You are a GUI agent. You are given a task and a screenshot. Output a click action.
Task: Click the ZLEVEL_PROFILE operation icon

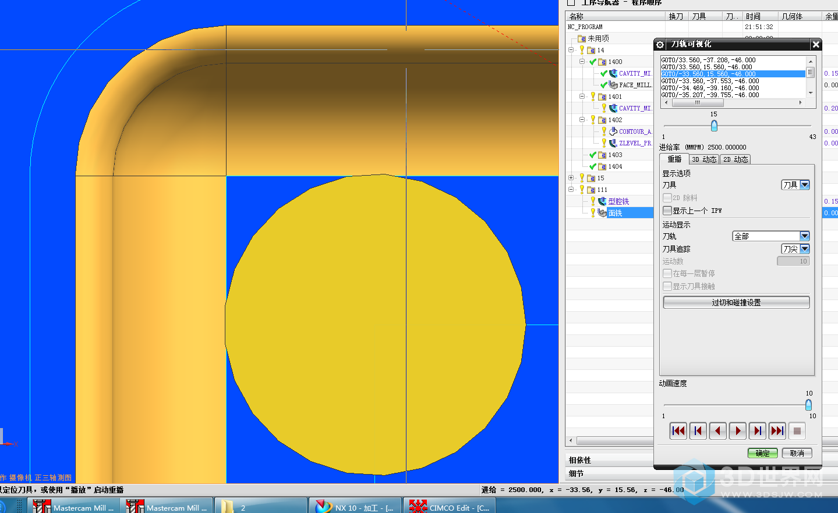point(613,143)
